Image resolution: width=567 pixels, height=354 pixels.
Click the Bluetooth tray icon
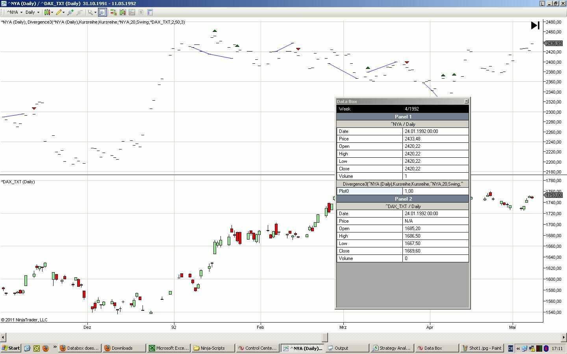[546, 348]
